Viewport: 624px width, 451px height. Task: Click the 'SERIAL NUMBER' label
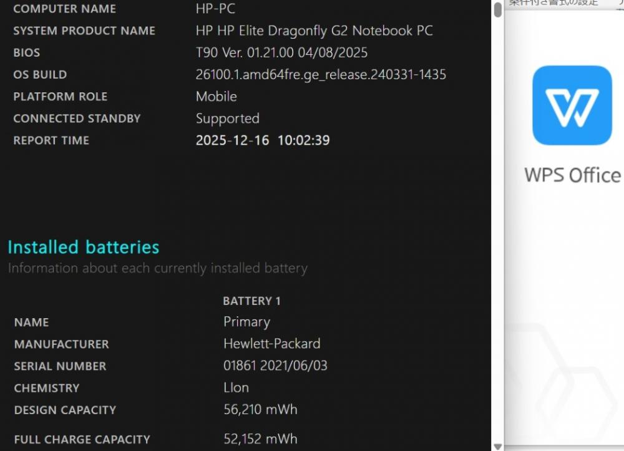[x=60, y=366]
